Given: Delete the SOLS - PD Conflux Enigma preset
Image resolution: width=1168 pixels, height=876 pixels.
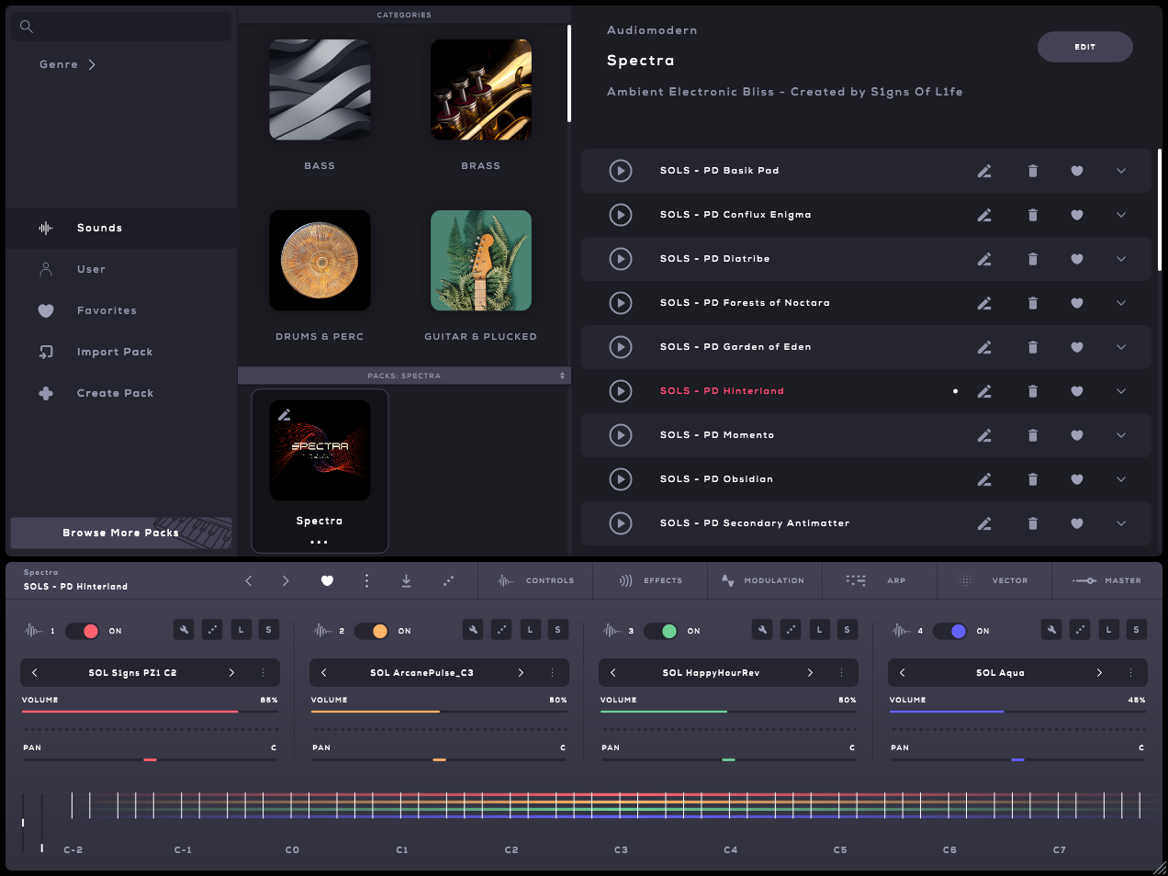Looking at the screenshot, I should click(x=1032, y=215).
